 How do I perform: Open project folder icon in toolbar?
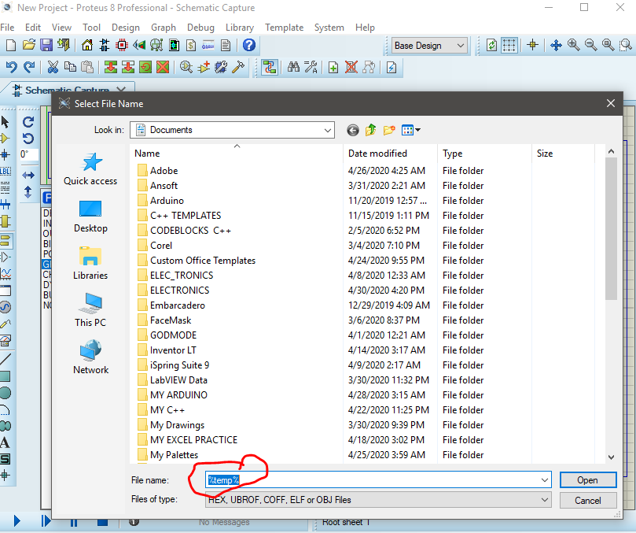click(x=28, y=45)
